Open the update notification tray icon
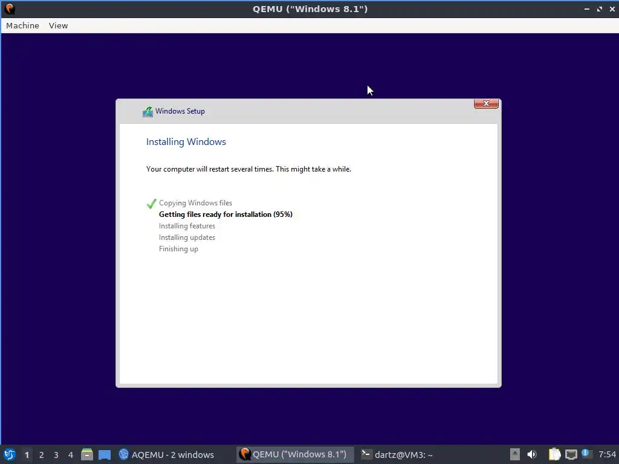This screenshot has width=619, height=464. click(586, 454)
